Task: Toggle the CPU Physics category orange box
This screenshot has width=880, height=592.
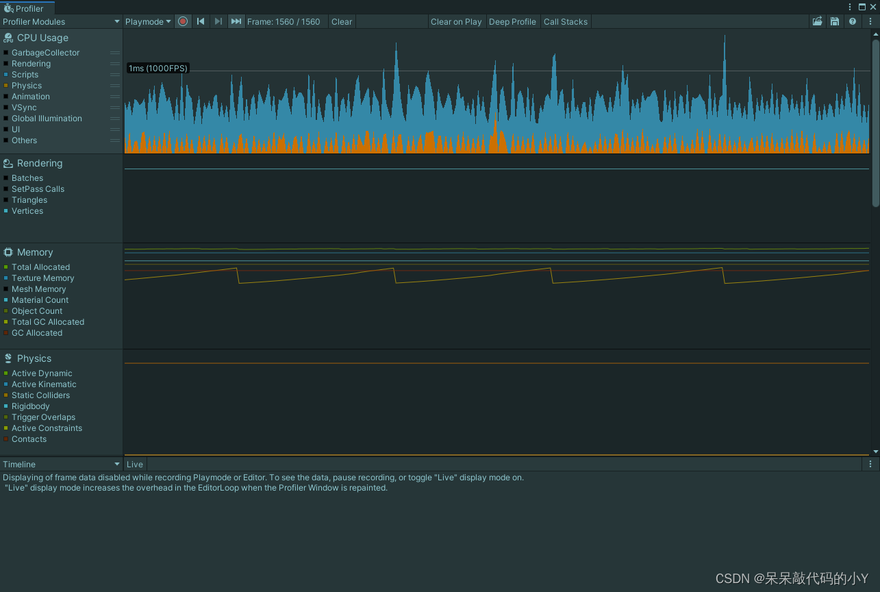Action: click(6, 86)
